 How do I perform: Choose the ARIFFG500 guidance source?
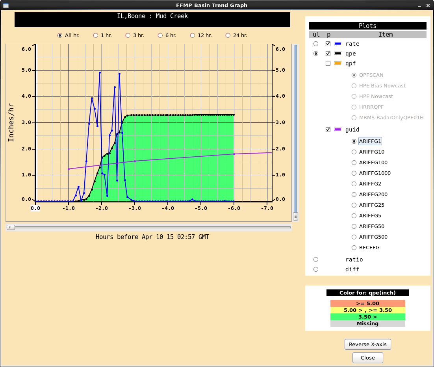(x=369, y=237)
